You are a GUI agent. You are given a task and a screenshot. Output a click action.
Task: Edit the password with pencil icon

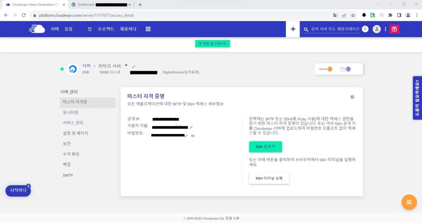tap(186, 136)
